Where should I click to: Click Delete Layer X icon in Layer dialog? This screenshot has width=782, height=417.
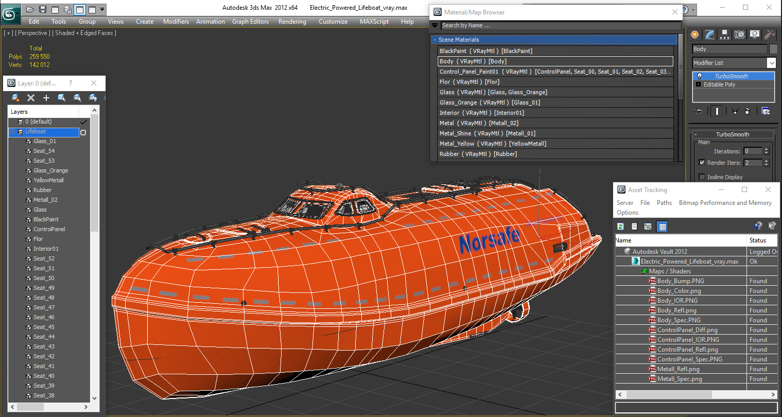[x=31, y=97]
